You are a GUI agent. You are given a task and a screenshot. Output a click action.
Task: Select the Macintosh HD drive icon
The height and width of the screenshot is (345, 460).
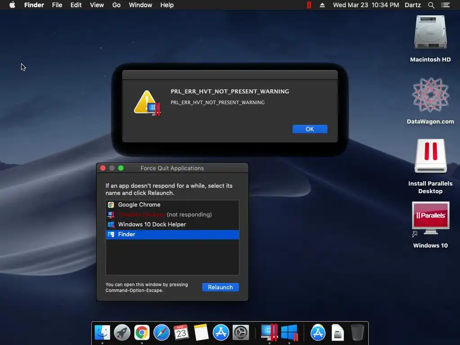[430, 32]
